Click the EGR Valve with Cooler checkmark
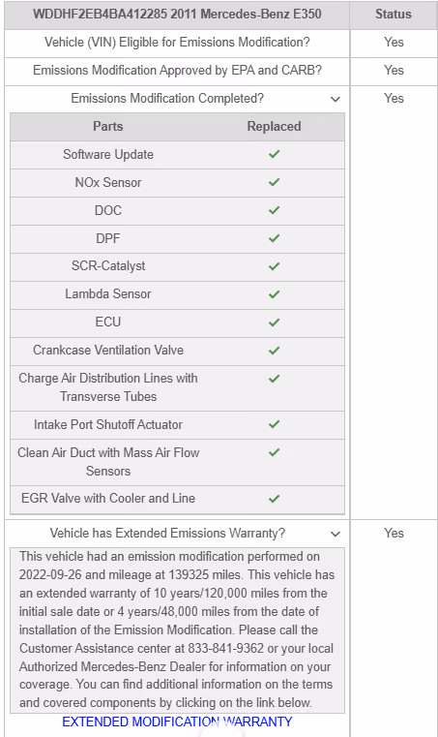438x737 pixels. 275,498
